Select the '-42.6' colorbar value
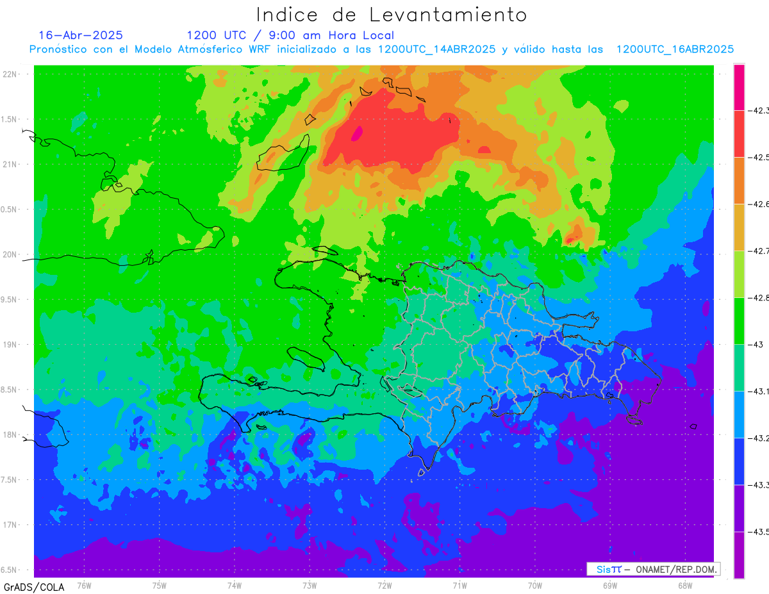The height and width of the screenshot is (594, 769). (x=759, y=204)
